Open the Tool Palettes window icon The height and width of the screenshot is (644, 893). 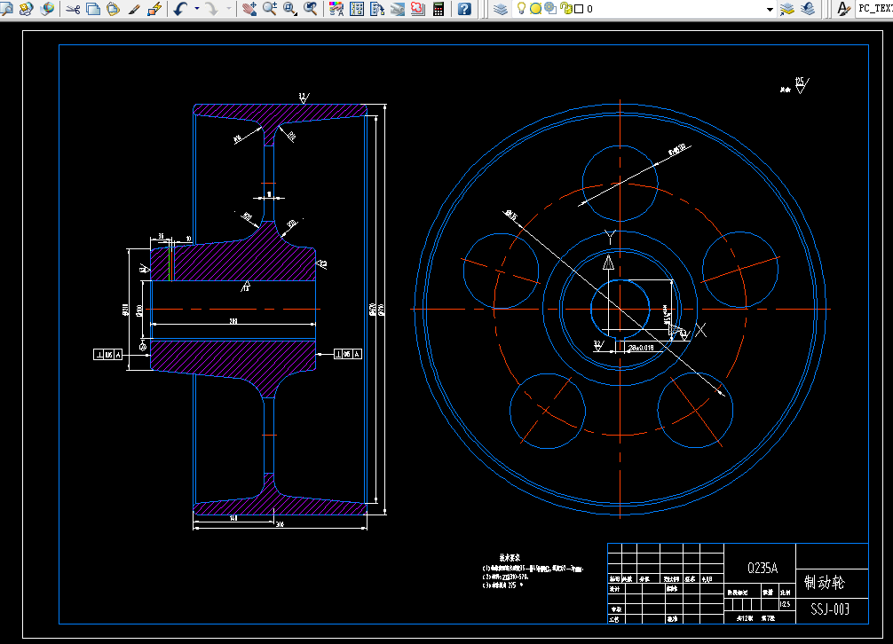click(x=377, y=9)
